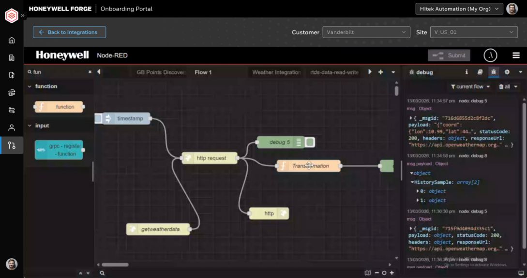Expand the _msgid 716d6855d2c8f2dc message object
The height and width of the screenshot is (278, 527).
pos(411,118)
